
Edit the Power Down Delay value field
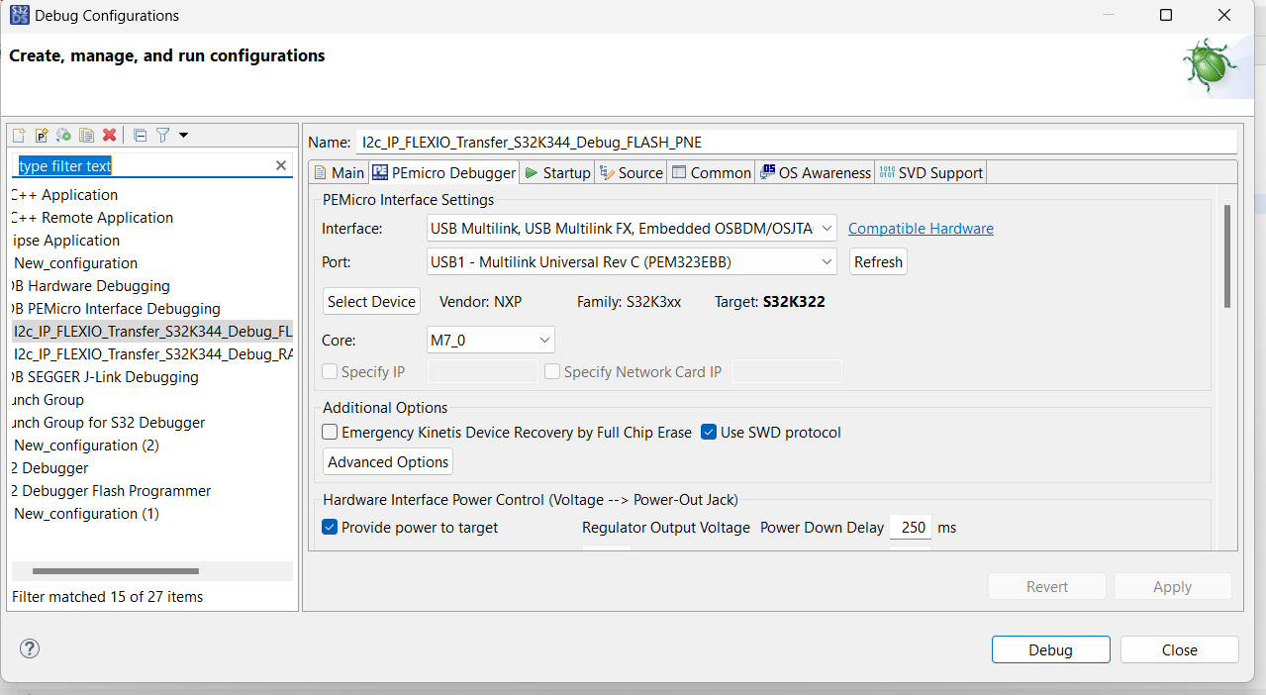coord(910,527)
